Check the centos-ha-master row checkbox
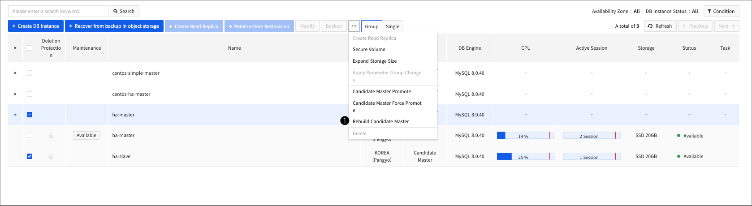Screen dimensions: 752x206 pyautogui.click(x=30, y=94)
